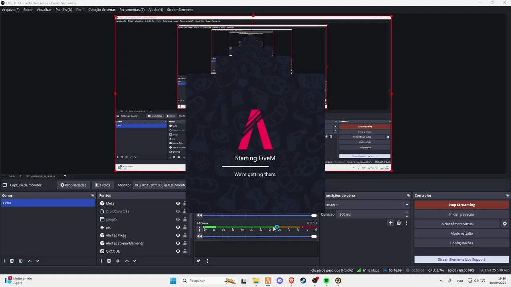Move source down arrow in Fontes panel
Image resolution: width=511 pixels, height=287 pixels.
(135, 261)
